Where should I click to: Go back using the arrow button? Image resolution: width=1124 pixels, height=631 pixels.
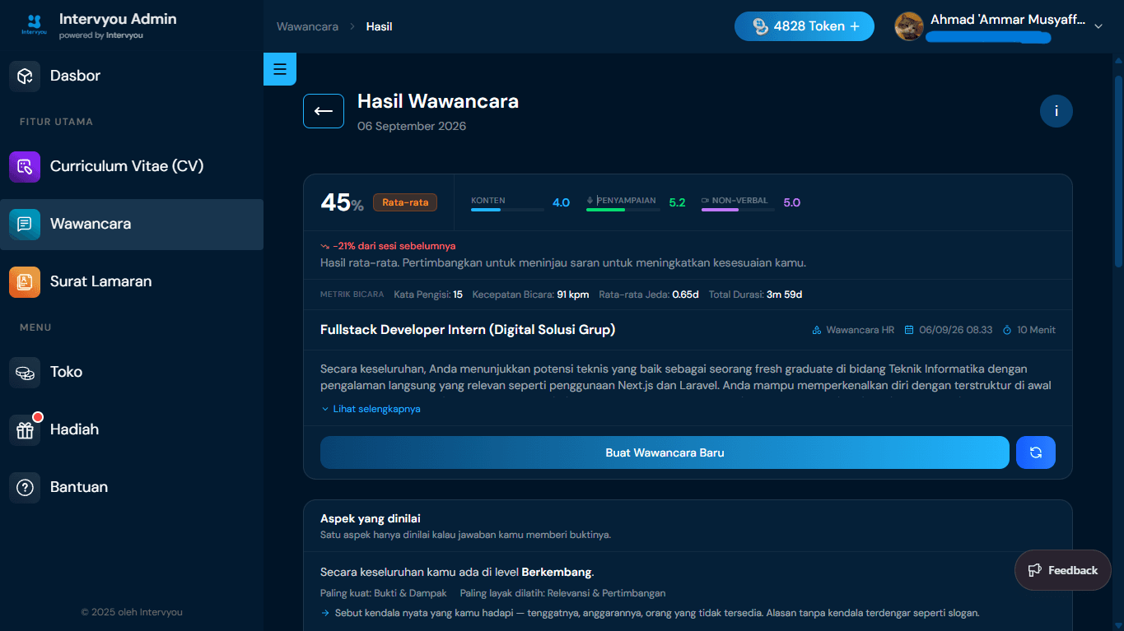324,111
